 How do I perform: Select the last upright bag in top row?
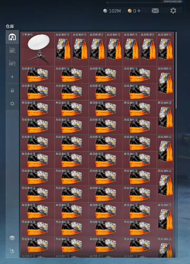point(165,49)
